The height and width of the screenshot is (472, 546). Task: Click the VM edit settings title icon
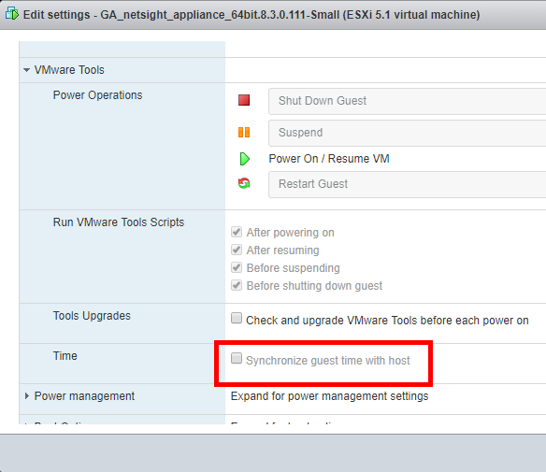pos(12,14)
